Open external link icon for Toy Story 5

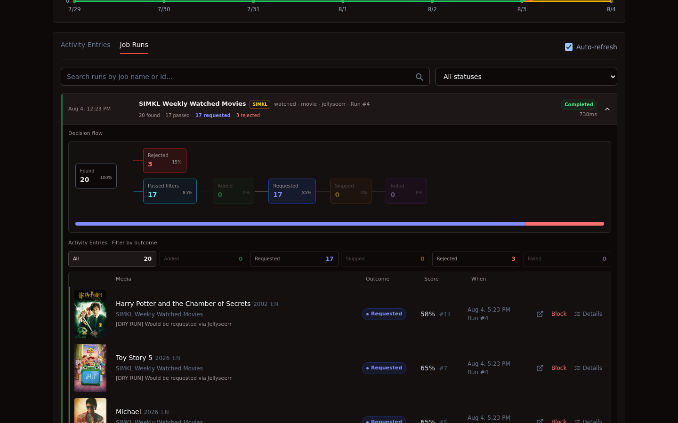pos(540,368)
